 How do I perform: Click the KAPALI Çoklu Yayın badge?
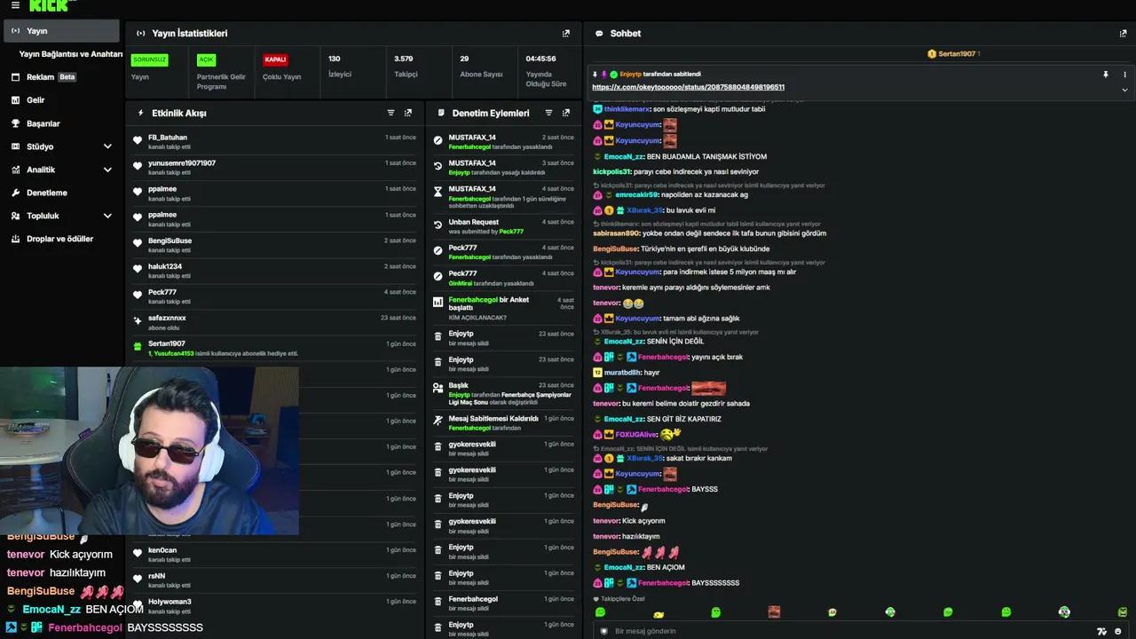point(275,59)
